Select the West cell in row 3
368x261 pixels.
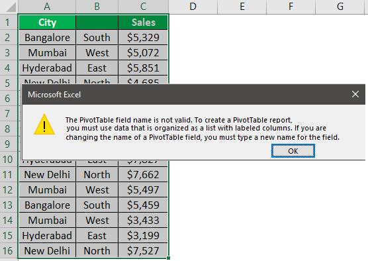[97, 52]
